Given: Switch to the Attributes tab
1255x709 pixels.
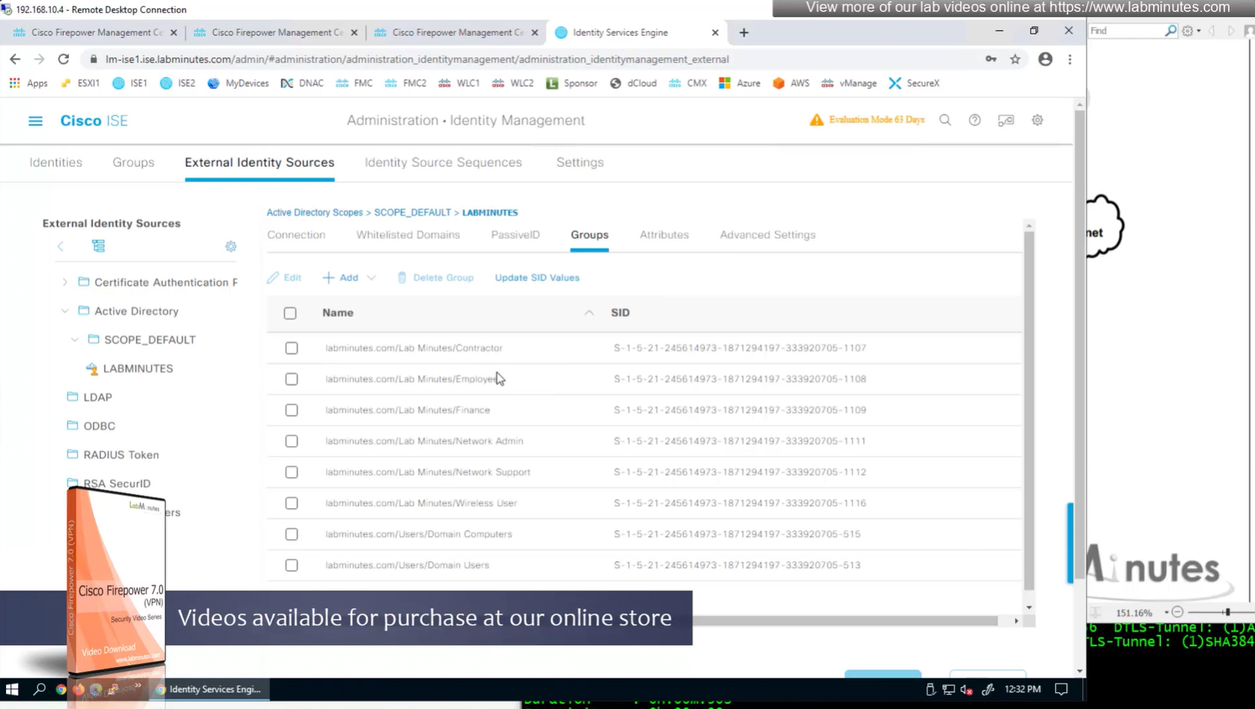Looking at the screenshot, I should point(664,235).
